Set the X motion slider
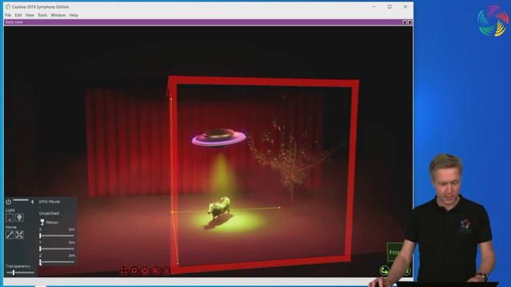The width and height of the screenshot is (511, 287). [x=57, y=235]
